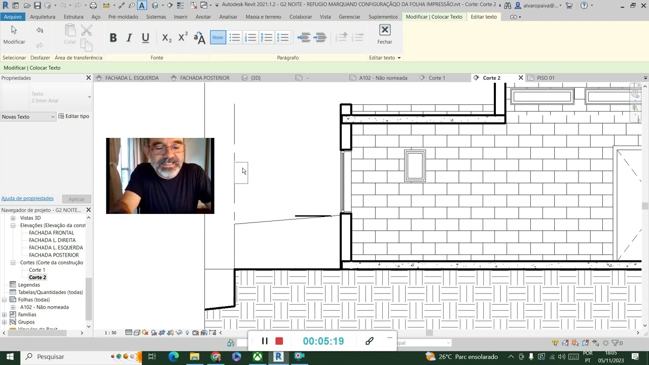Switch to Estrutura ribbon tab

(x=74, y=17)
